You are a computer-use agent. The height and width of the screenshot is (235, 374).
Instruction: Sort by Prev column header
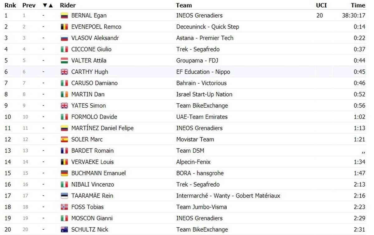[29, 5]
